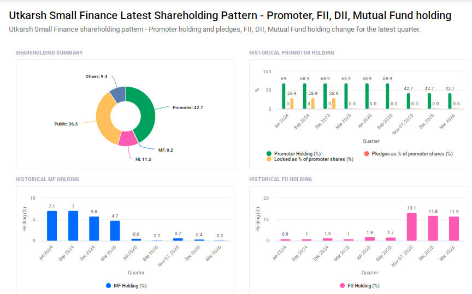
Task: Click blue-grey Others slice of donut chart
Action: coord(119,94)
